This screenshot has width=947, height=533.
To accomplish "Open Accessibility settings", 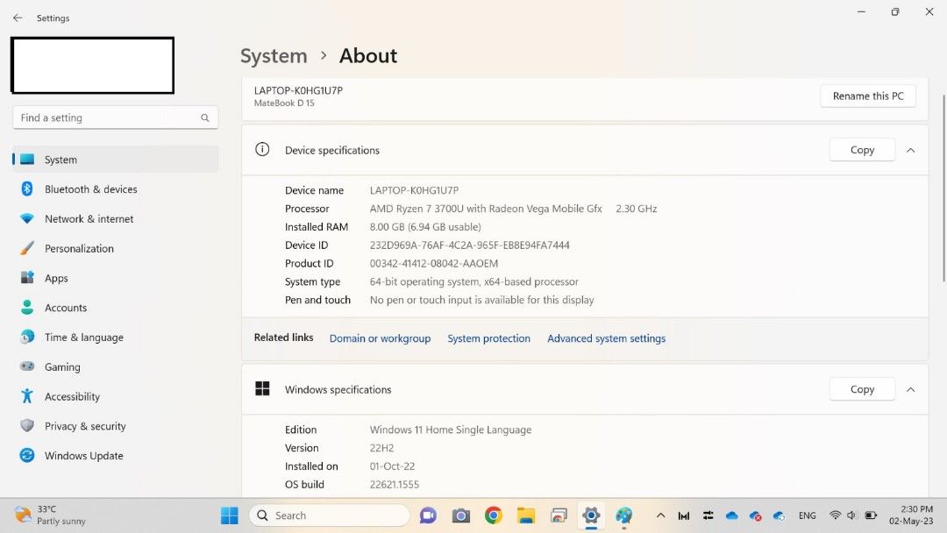I will [116, 396].
